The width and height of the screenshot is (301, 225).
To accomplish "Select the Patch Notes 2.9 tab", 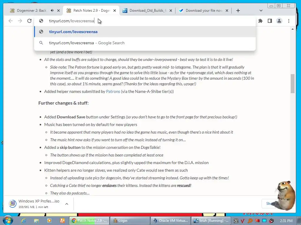I will click(x=91, y=11).
